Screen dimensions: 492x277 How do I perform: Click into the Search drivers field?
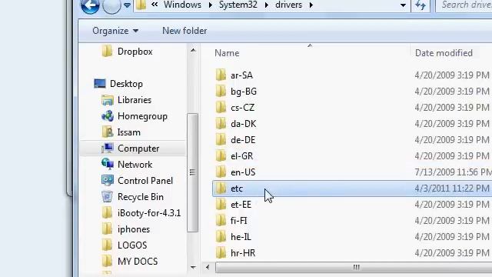click(x=464, y=5)
